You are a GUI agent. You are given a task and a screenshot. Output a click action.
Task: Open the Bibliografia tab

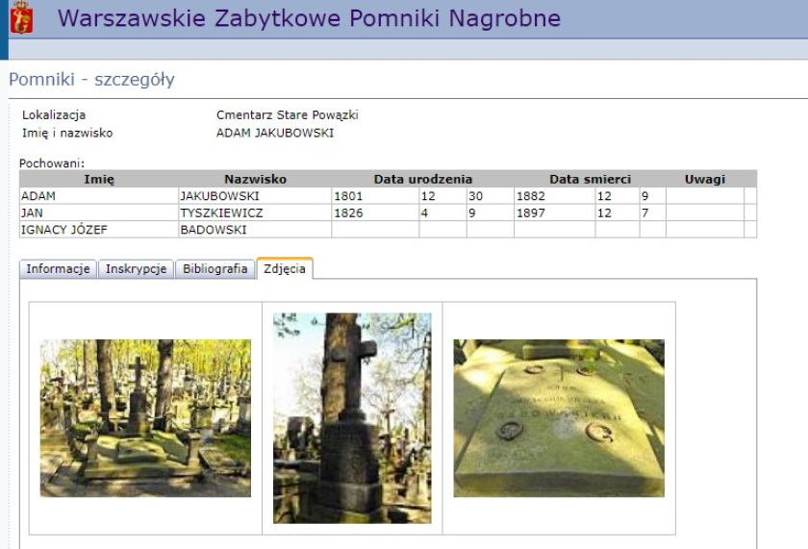(x=215, y=269)
